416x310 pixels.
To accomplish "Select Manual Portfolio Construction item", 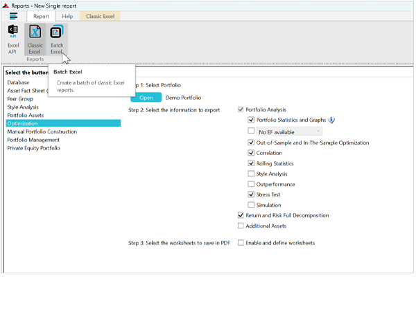I will coord(42,131).
